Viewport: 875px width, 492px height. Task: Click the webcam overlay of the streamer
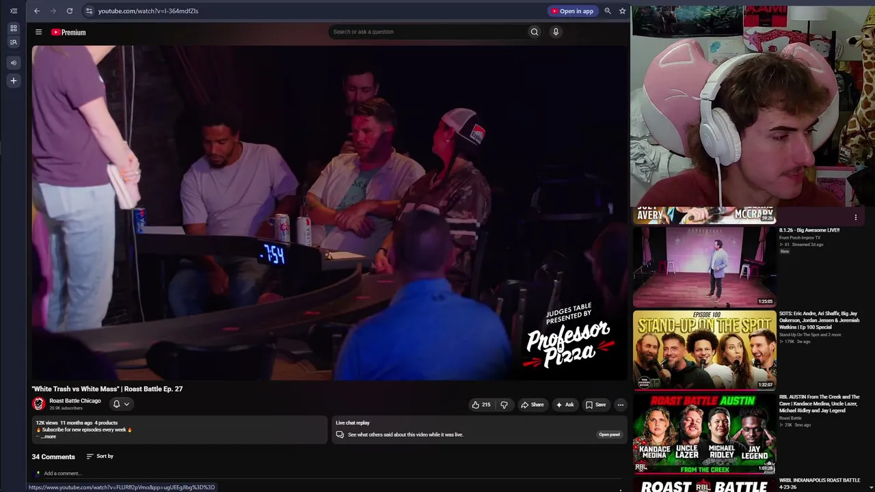tap(753, 106)
